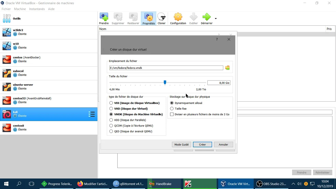Screen dimensions: 336x189
Task: Browse for file location folder icon
Action: 227,68
